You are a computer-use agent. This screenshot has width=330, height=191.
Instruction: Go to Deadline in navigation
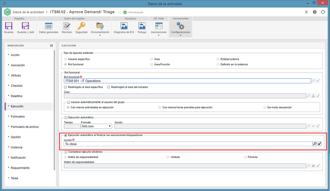16,96
